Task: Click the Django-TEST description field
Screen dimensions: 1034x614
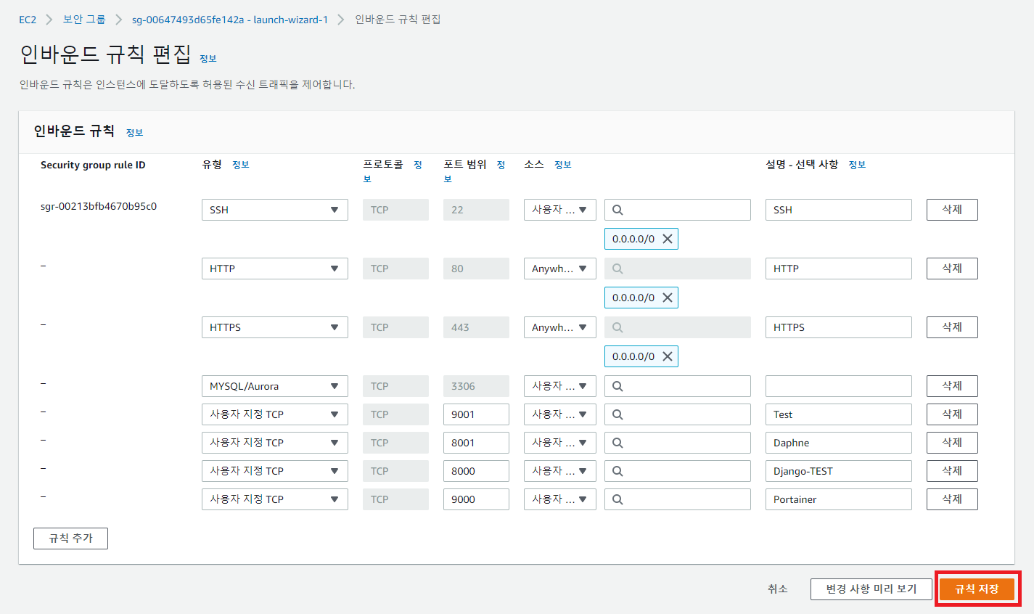Action: click(839, 471)
